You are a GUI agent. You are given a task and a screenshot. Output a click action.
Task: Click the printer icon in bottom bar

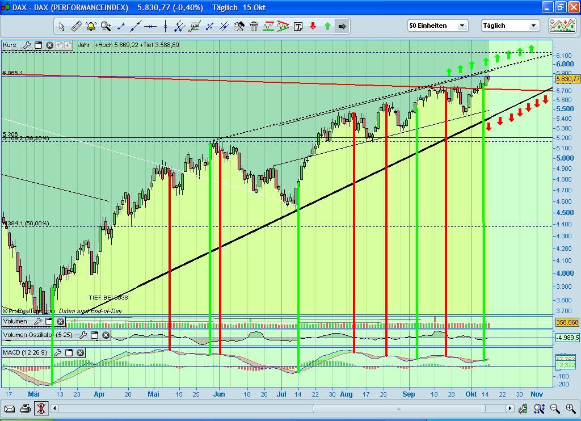(x=25, y=408)
